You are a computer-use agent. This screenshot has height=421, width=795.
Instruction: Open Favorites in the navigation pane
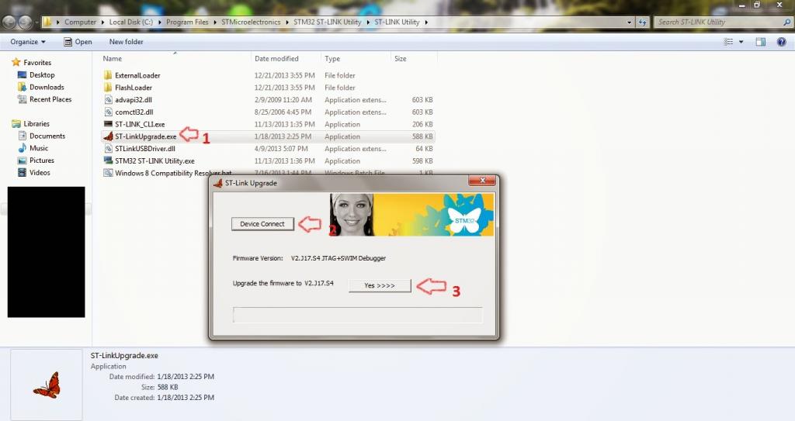point(37,62)
